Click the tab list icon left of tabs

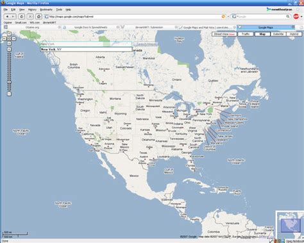(6, 27)
